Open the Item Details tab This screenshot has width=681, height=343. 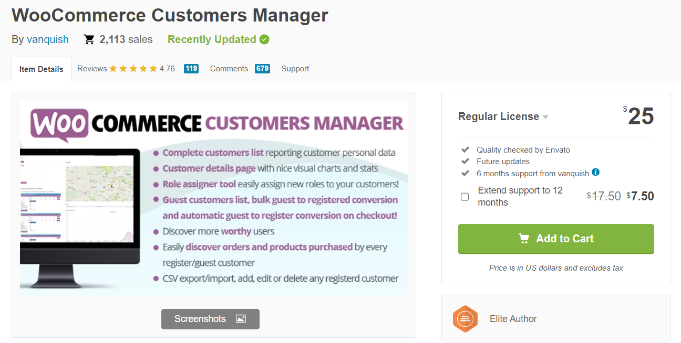42,69
